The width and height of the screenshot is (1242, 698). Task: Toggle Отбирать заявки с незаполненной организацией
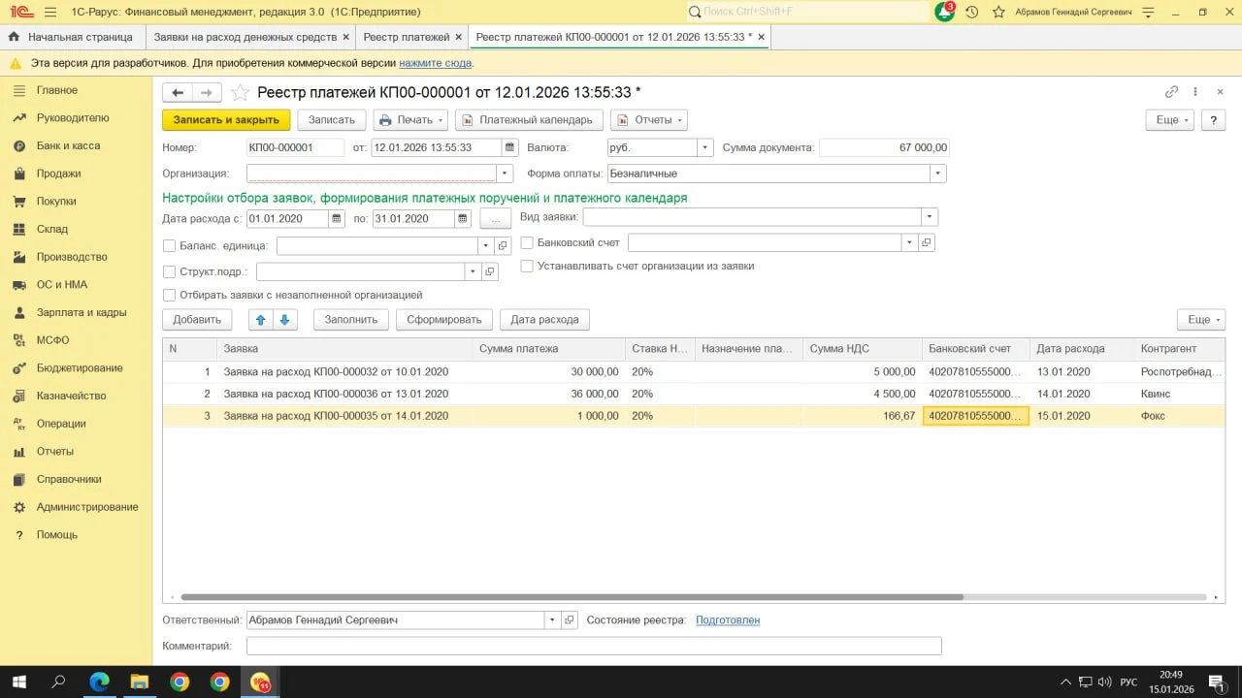[170, 296]
